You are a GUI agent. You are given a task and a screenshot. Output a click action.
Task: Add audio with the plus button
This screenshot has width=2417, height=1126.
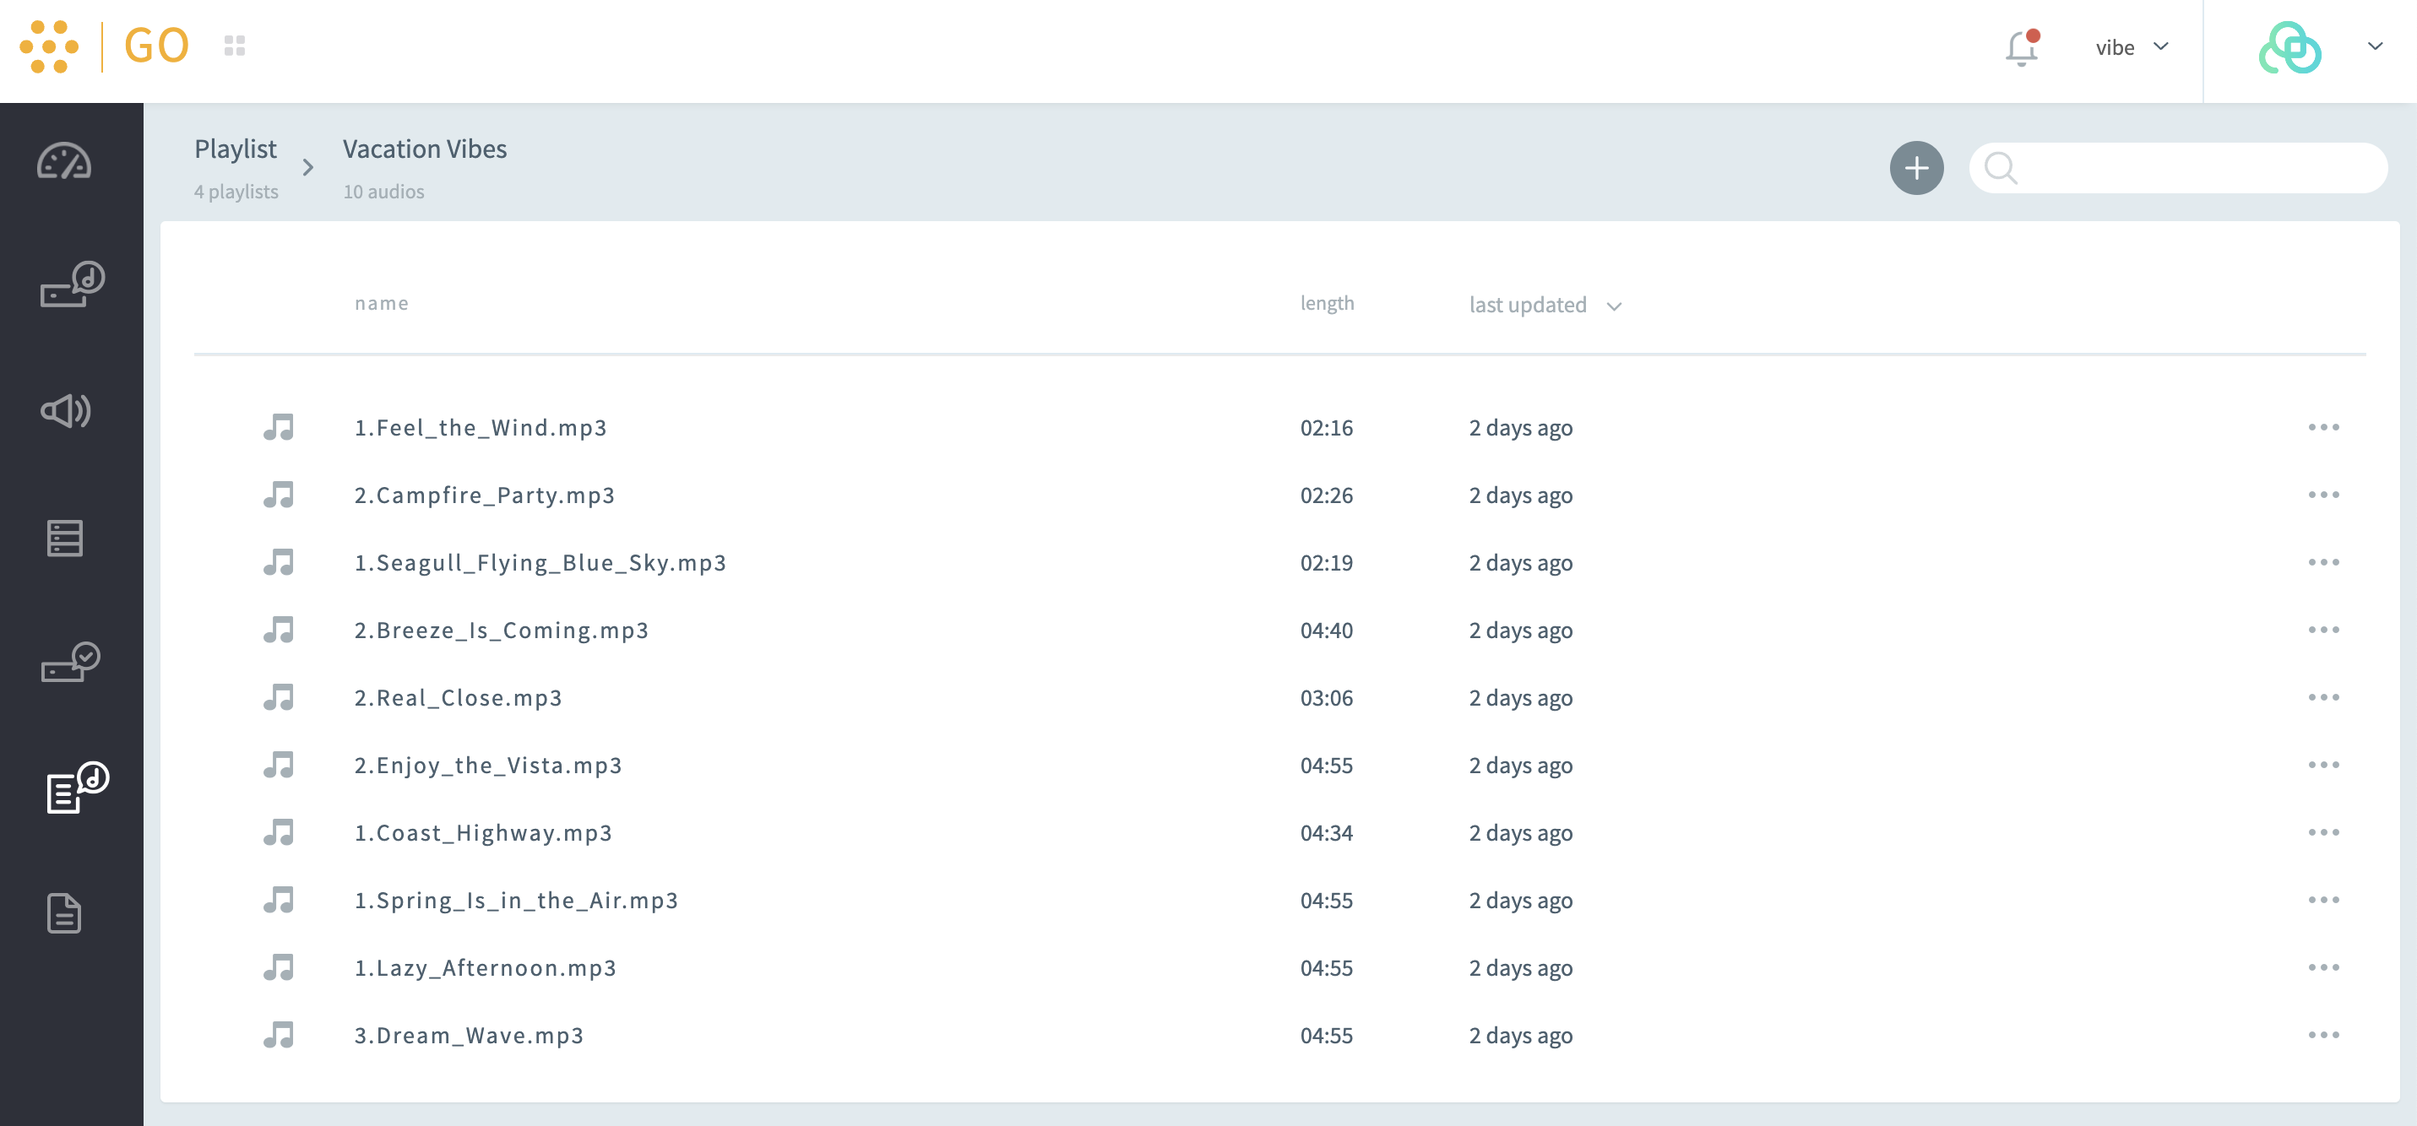point(1916,169)
